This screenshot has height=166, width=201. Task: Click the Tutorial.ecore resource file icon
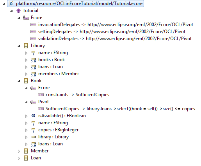point(11,4)
